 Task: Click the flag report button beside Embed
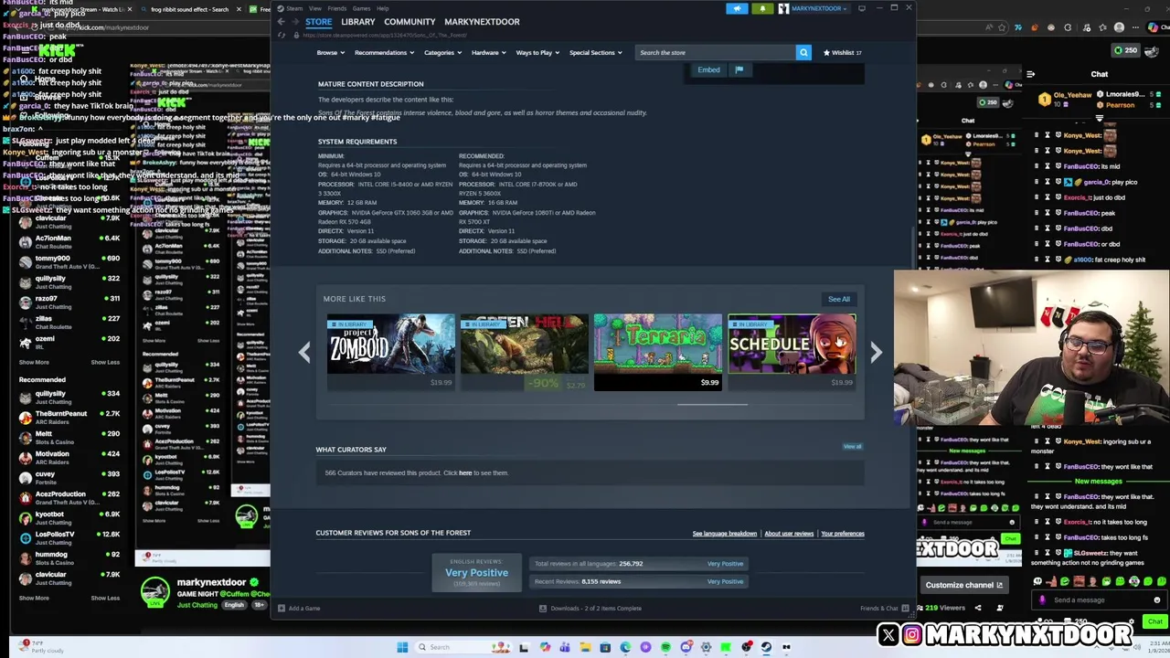point(739,69)
